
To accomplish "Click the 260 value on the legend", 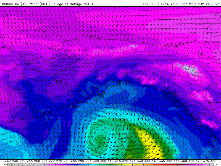I will click(x=37, y=161).
